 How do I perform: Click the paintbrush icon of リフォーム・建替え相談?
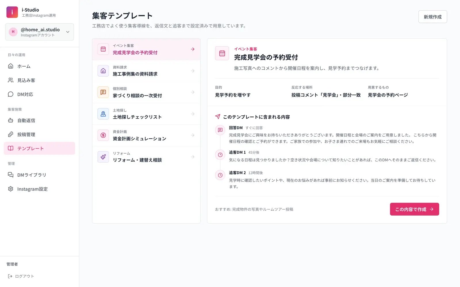[103, 157]
